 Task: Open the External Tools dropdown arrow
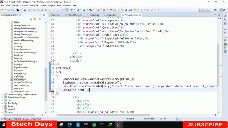[x=93, y=10]
